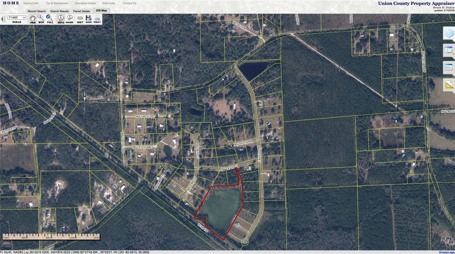Select the Dist measuring tool
The height and width of the screenshot is (254, 455).
point(80,19)
